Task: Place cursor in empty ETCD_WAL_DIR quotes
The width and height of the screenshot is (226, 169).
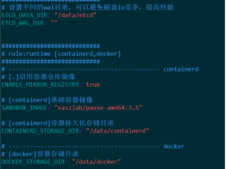Action: coord(54,23)
